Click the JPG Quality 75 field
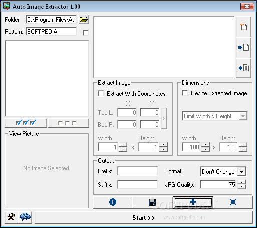The image size is (257, 228). coord(218,184)
